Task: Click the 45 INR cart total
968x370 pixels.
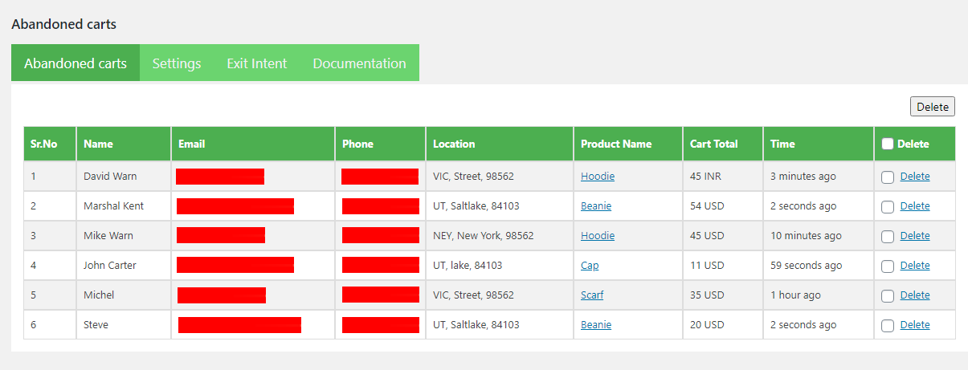Action: (705, 176)
